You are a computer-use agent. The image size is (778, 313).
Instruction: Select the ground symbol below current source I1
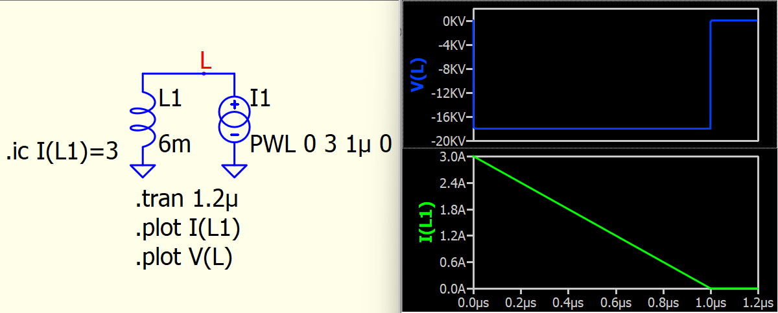click(x=234, y=171)
